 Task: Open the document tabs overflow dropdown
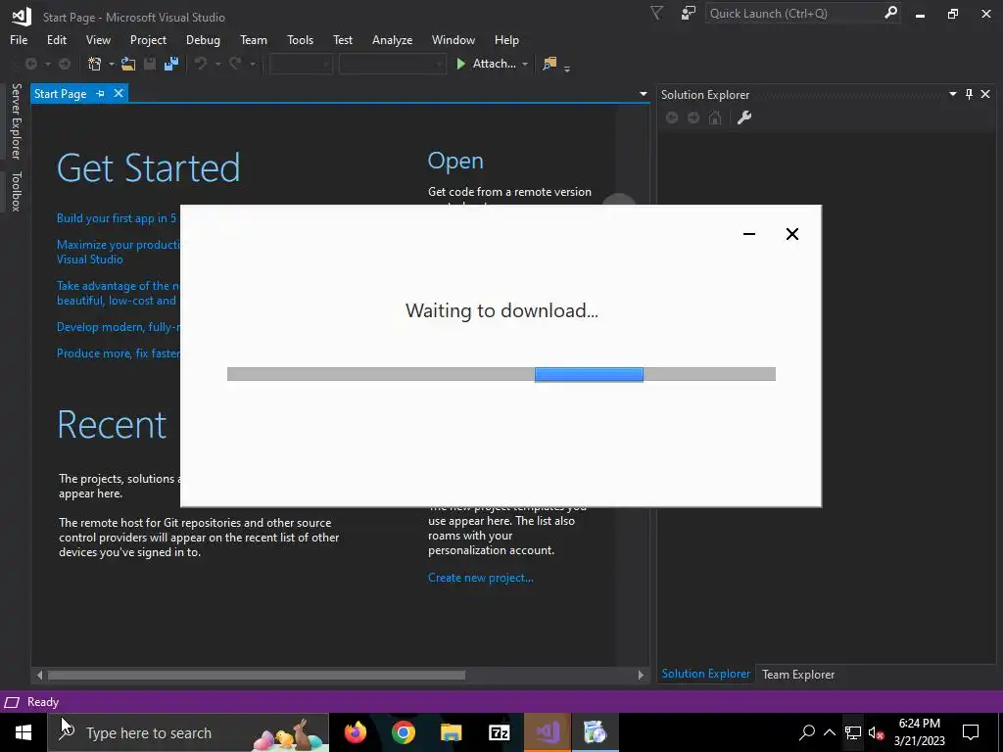[x=643, y=95]
